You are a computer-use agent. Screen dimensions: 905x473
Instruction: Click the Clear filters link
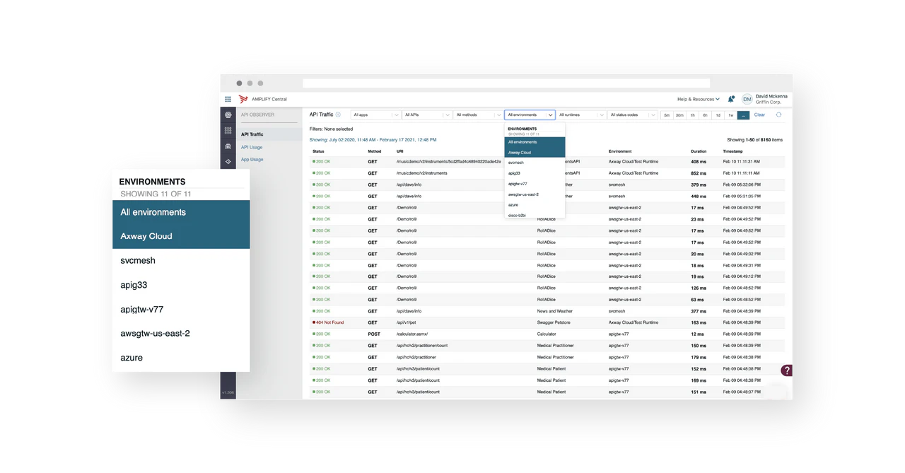tap(759, 115)
